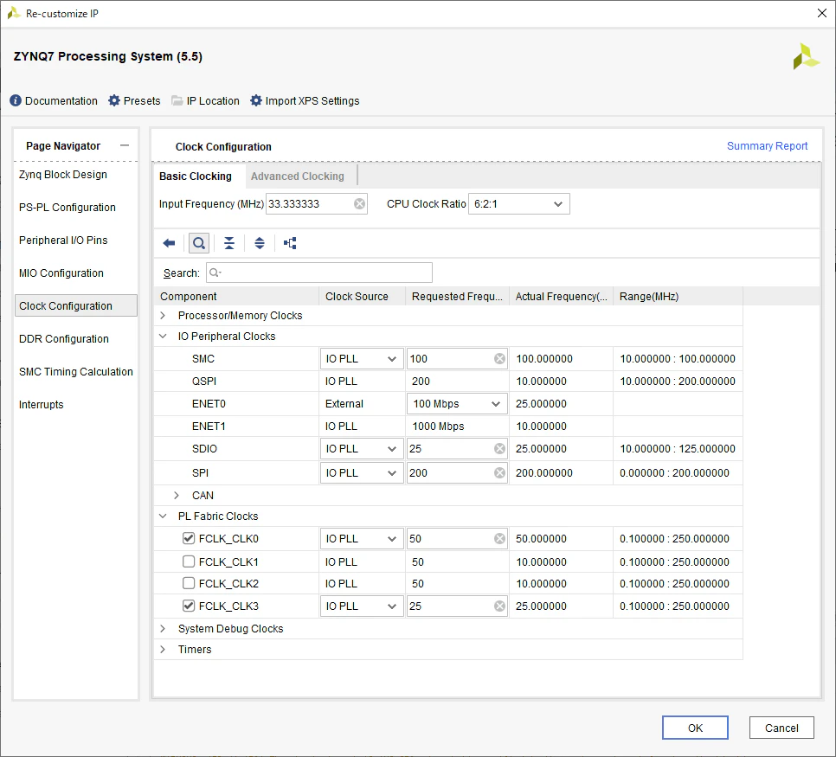Image resolution: width=836 pixels, height=757 pixels.
Task: Expand the Timers group
Action: pyautogui.click(x=164, y=650)
